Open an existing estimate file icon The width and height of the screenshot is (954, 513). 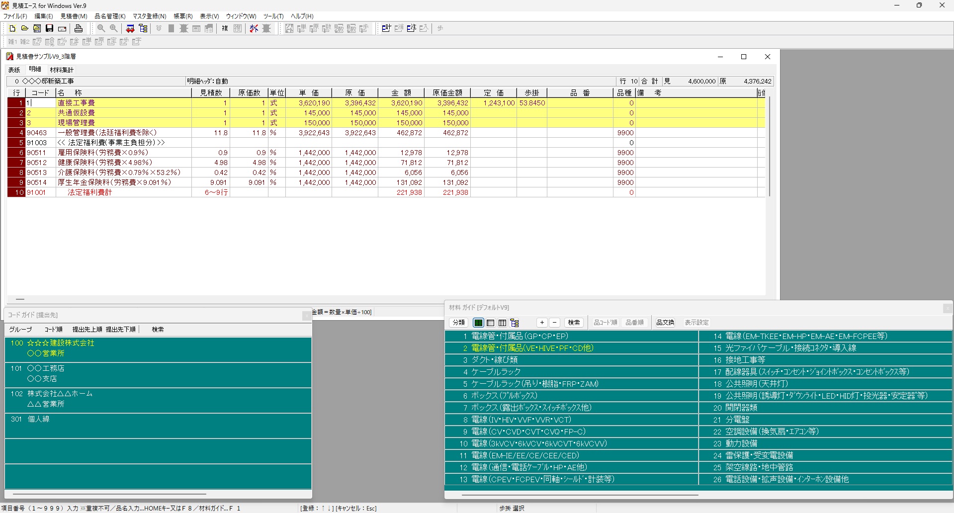click(24, 28)
